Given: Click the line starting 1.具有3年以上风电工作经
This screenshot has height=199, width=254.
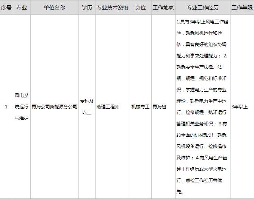Looking at the screenshot, I should pyautogui.click(x=202, y=22).
